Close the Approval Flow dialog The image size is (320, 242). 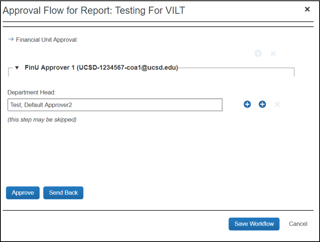click(x=307, y=10)
